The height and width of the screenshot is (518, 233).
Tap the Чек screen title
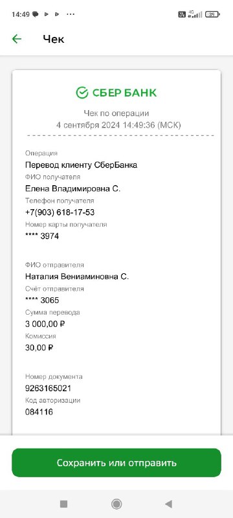tap(54, 39)
